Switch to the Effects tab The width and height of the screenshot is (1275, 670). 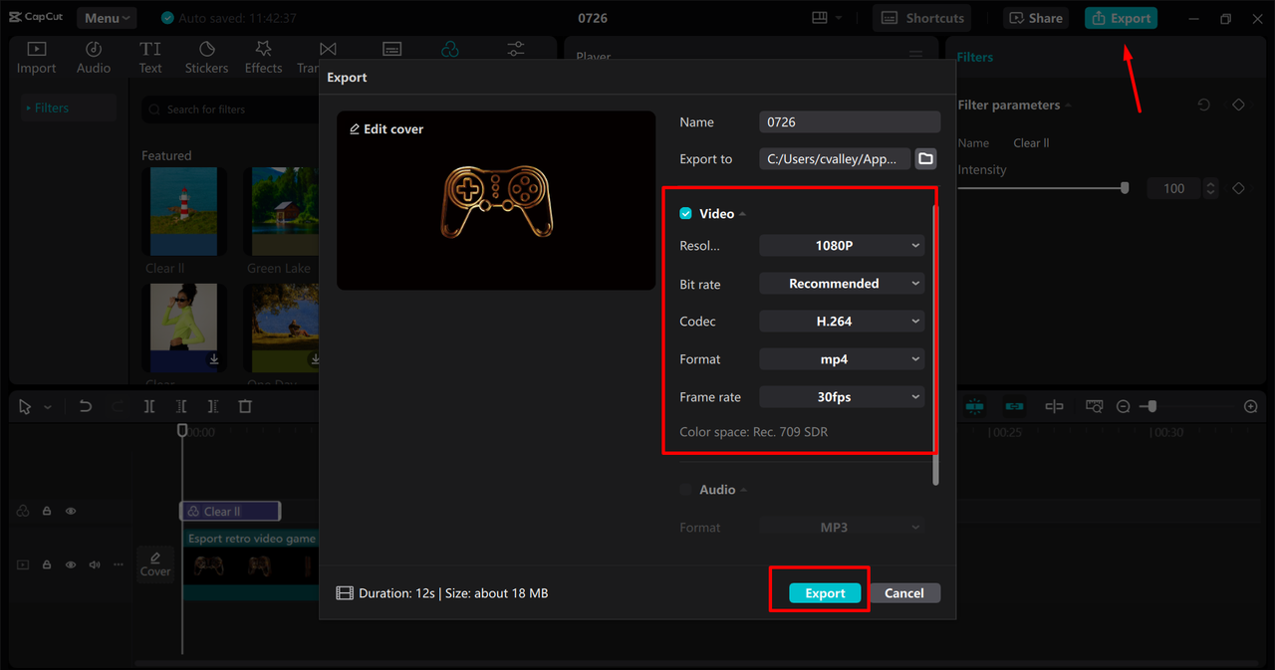click(x=264, y=58)
